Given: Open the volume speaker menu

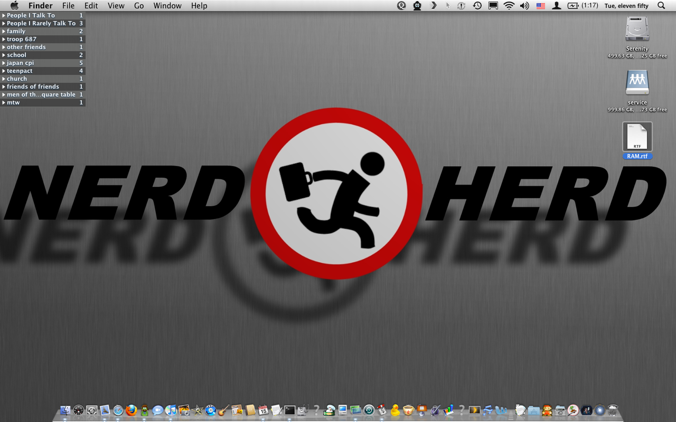Looking at the screenshot, I should coord(524,5).
